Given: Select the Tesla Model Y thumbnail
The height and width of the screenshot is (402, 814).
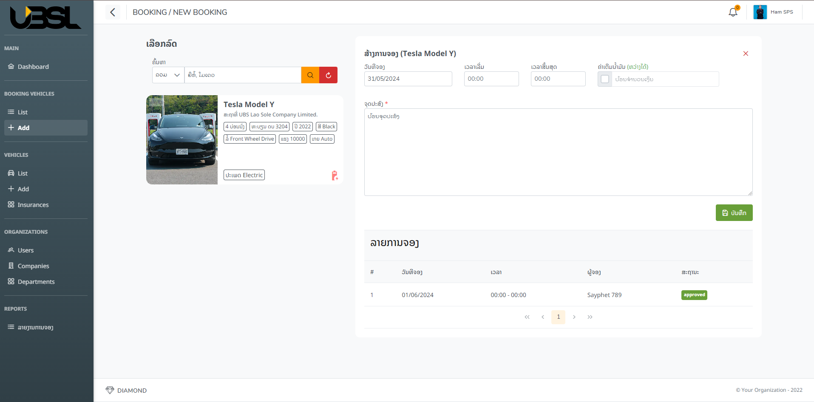Looking at the screenshot, I should (182, 140).
